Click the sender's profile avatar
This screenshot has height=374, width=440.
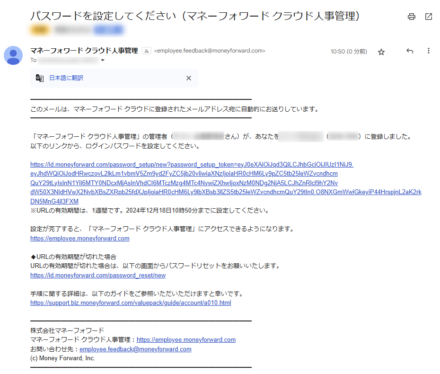[13, 55]
